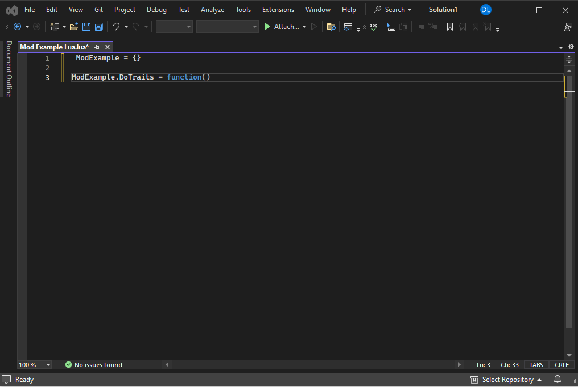The height and width of the screenshot is (387, 578).
Task: Open the Solution Platforms combo box
Action: [227, 27]
